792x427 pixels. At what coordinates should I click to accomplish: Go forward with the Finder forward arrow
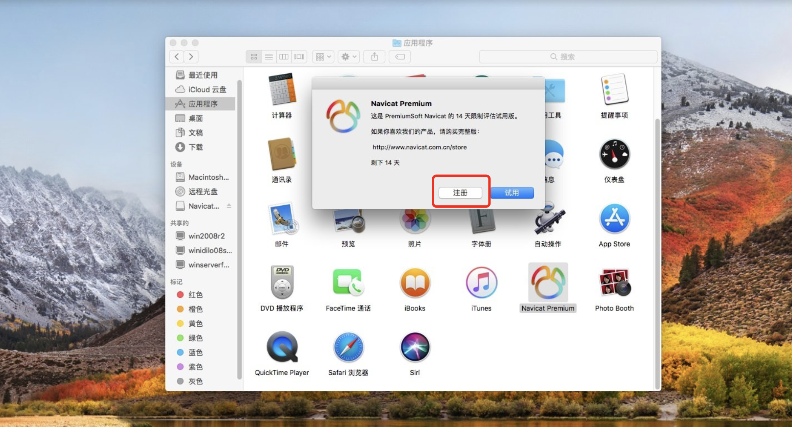191,57
